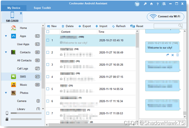Check the box for conversation 4
This screenshot has height=128, width=189.
[x=48, y=77]
